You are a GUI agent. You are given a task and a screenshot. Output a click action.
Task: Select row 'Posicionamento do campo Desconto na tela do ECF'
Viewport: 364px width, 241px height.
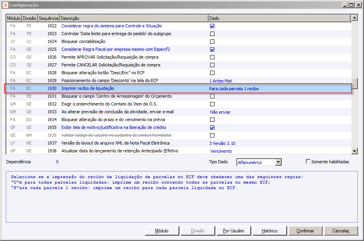pos(178,80)
